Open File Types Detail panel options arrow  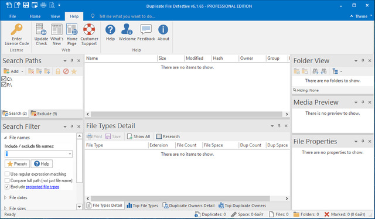click(272, 126)
